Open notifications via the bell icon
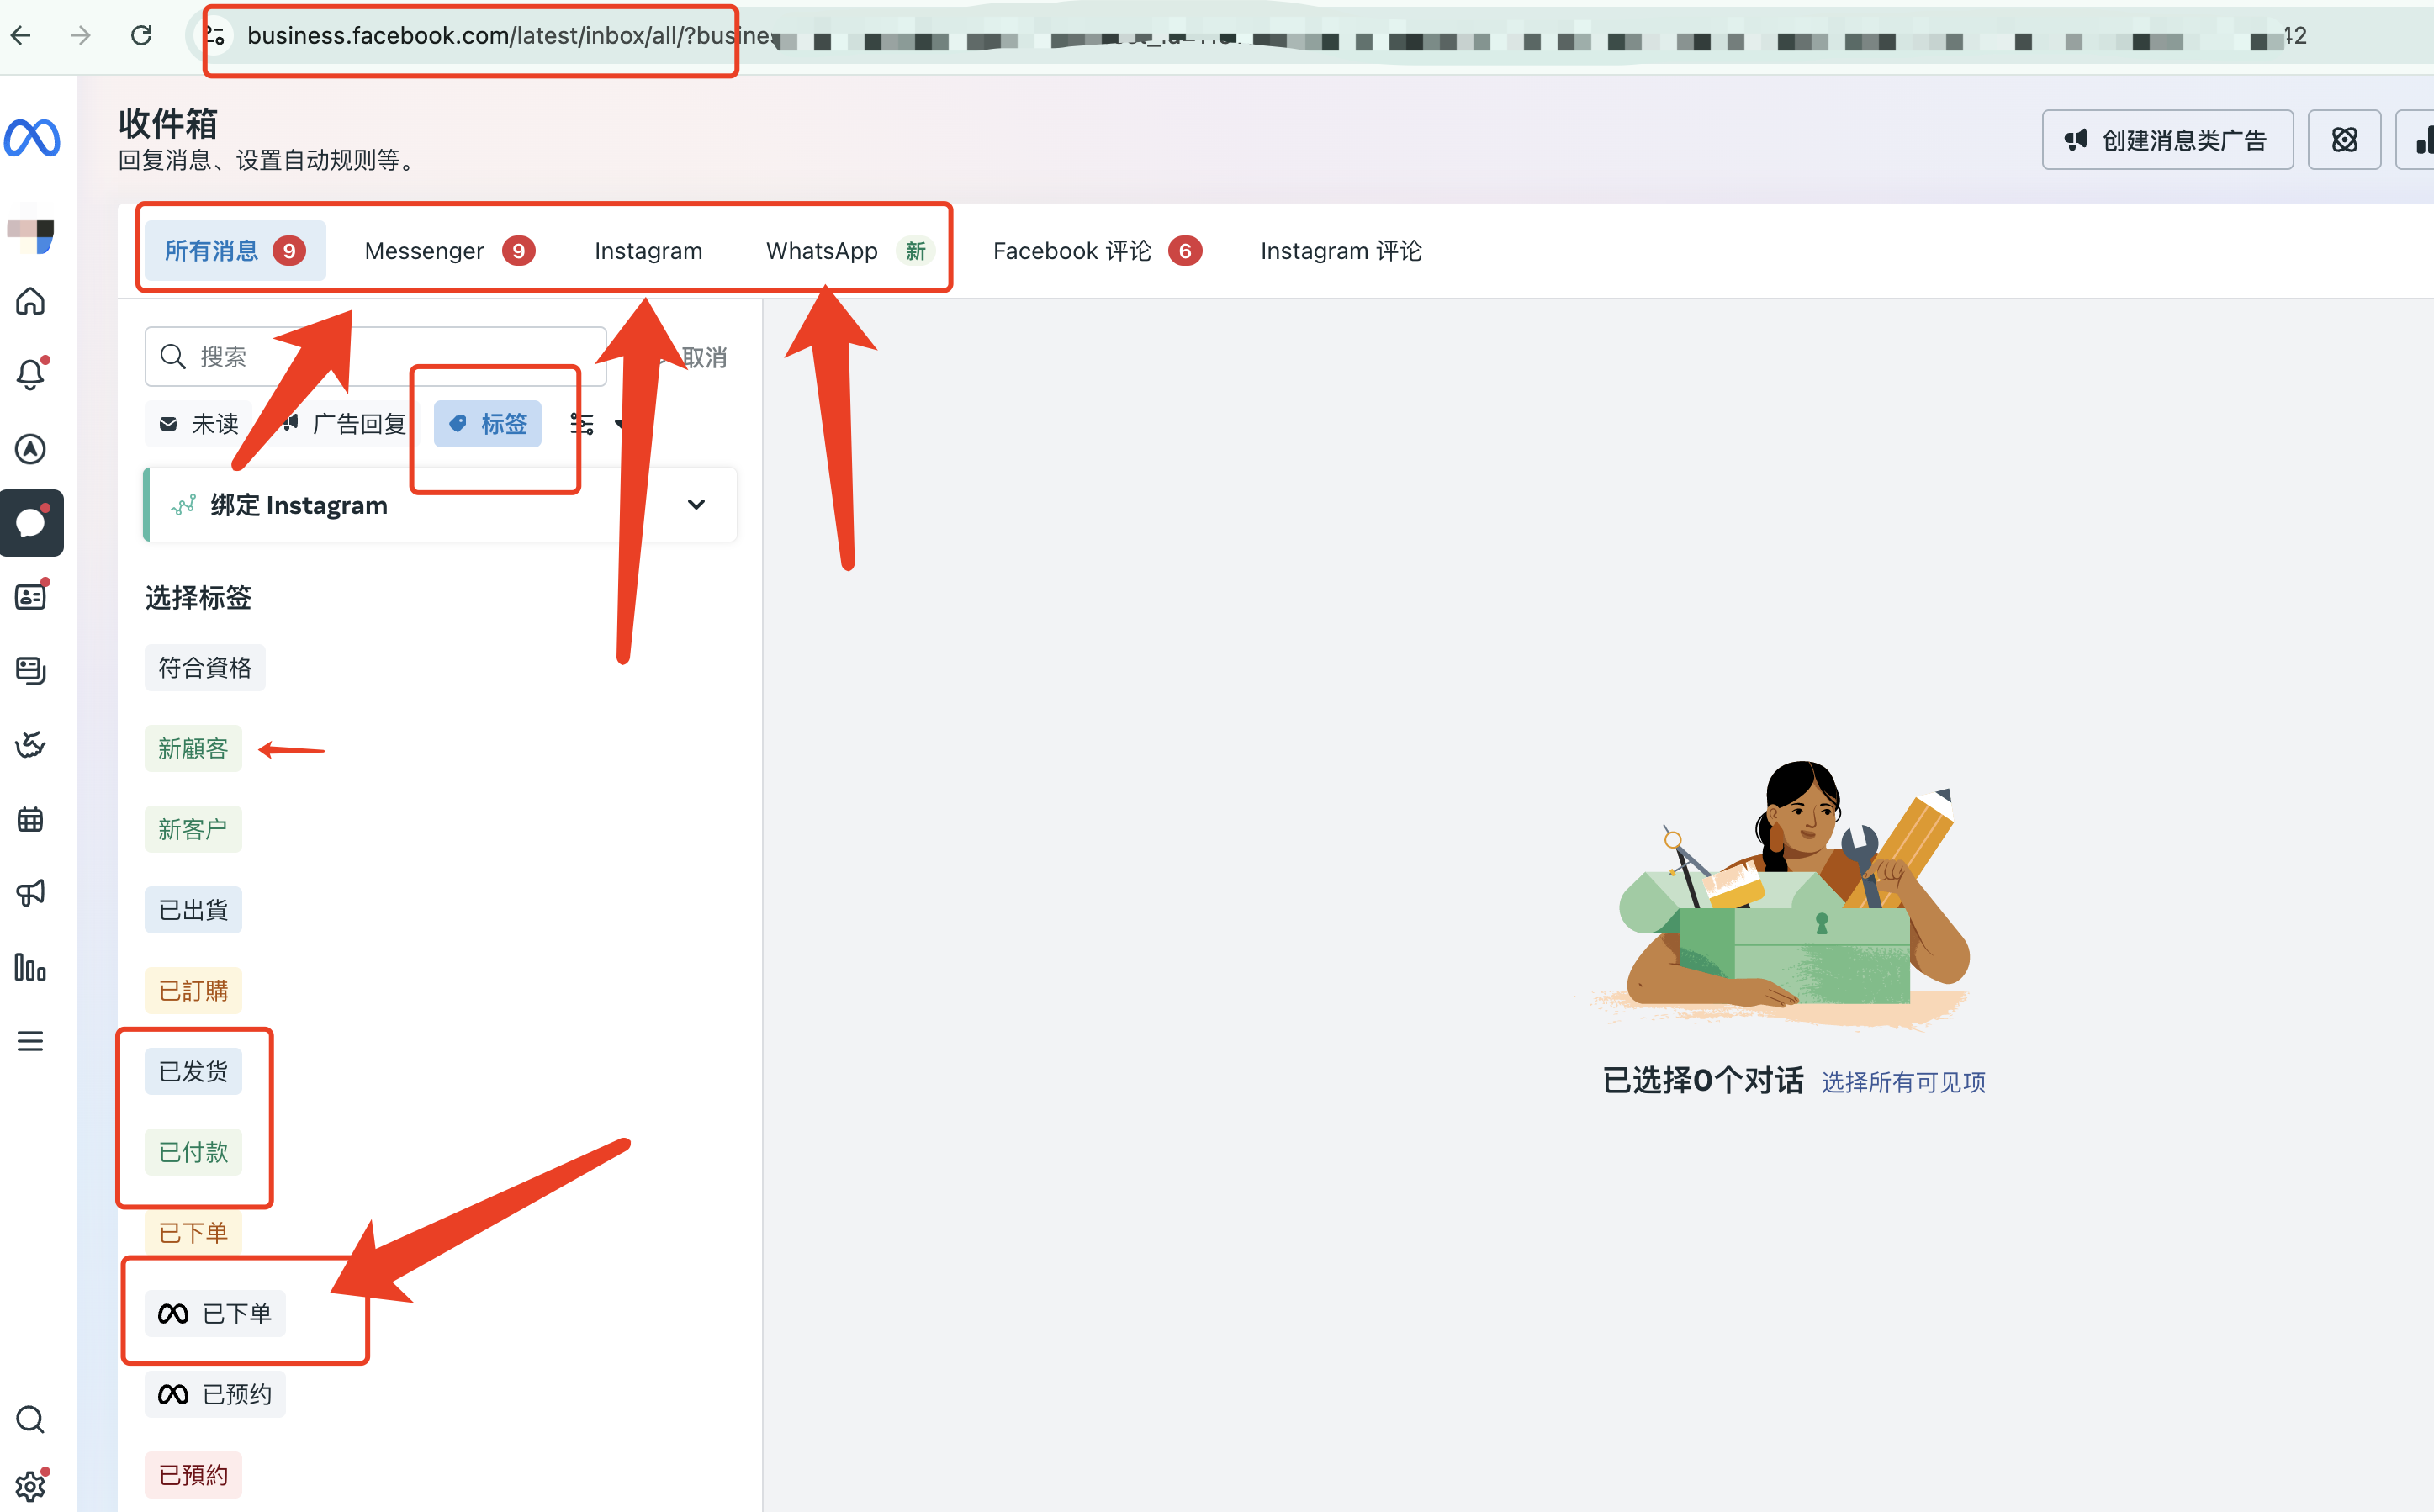This screenshot has width=2434, height=1512. coord(31,373)
